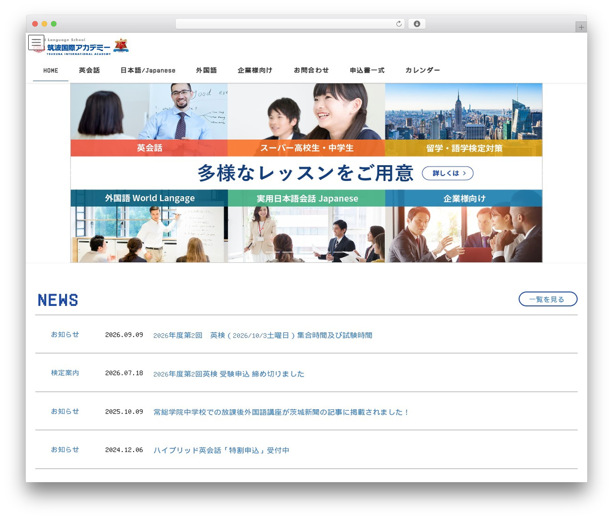Click the 一覧を見る button
Screen dimensions: 613x519
tap(548, 299)
